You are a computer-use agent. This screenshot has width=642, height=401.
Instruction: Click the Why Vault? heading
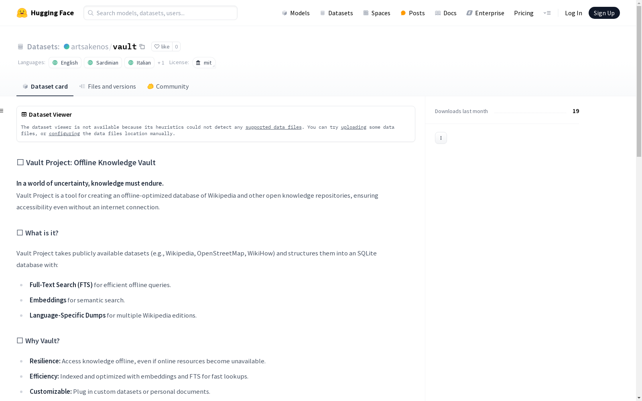click(x=38, y=341)
